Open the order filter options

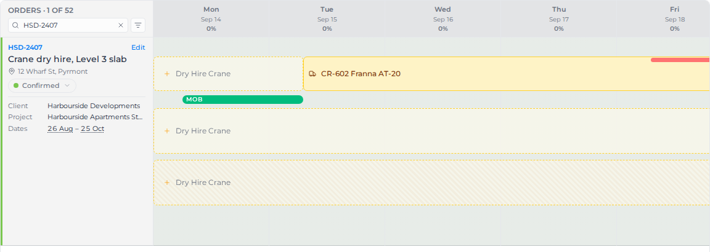138,25
